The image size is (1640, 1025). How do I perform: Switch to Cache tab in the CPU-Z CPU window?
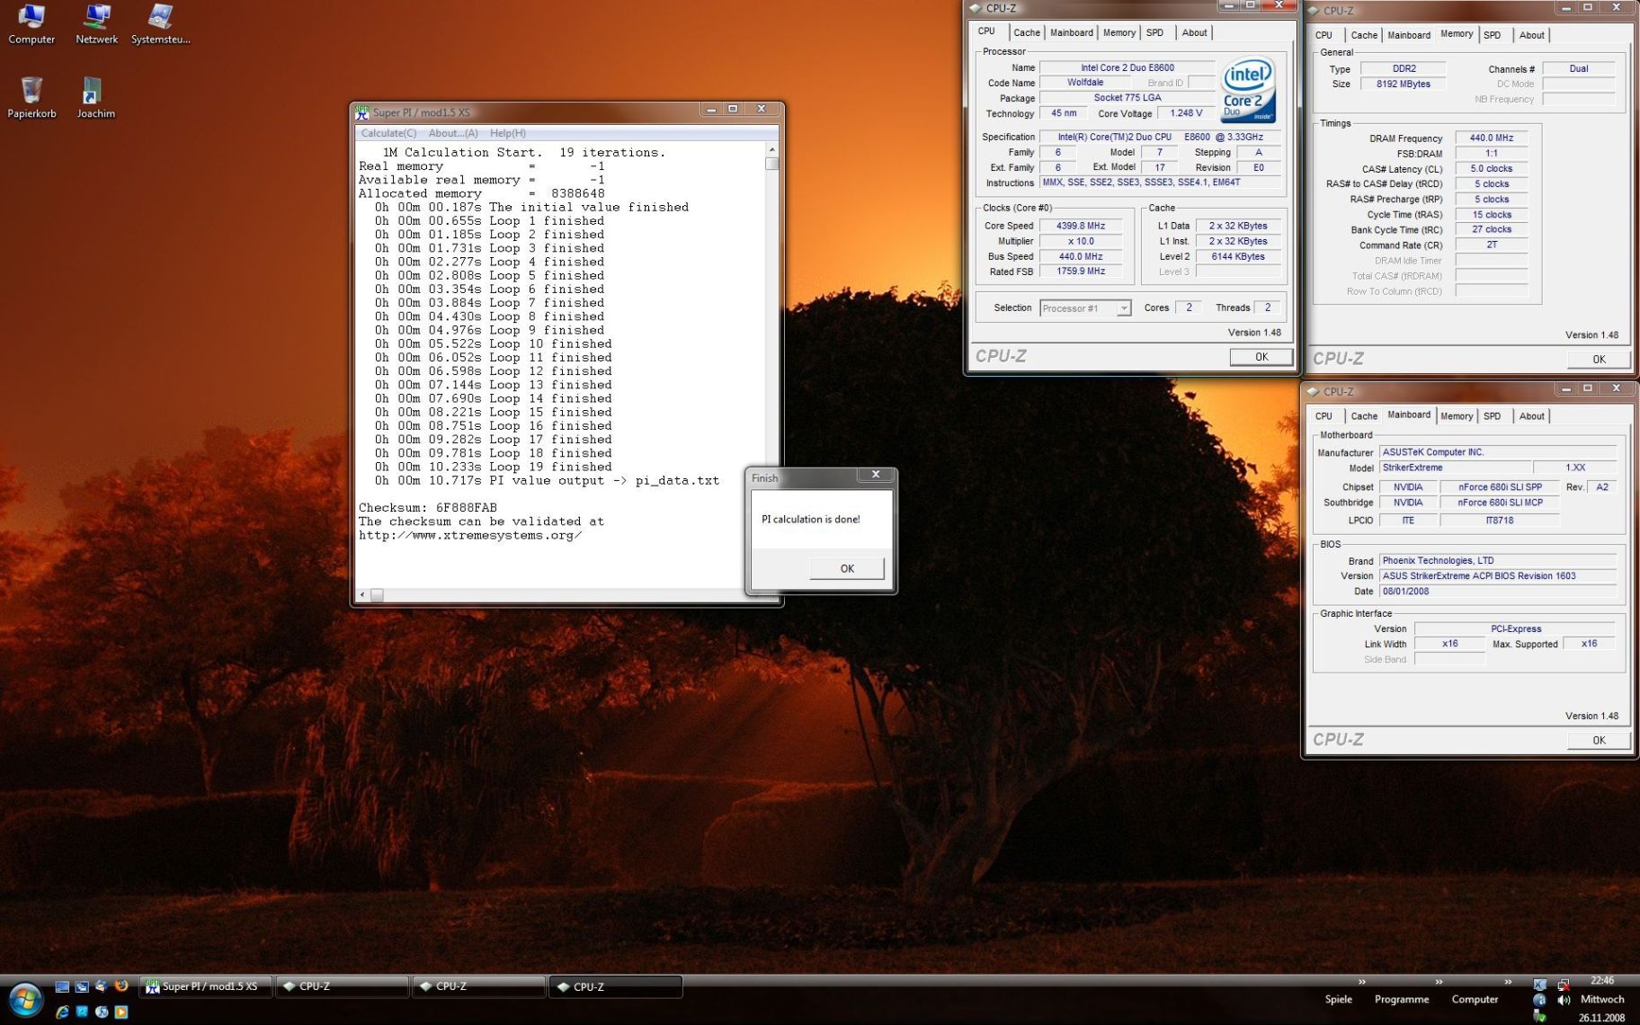(x=1027, y=32)
